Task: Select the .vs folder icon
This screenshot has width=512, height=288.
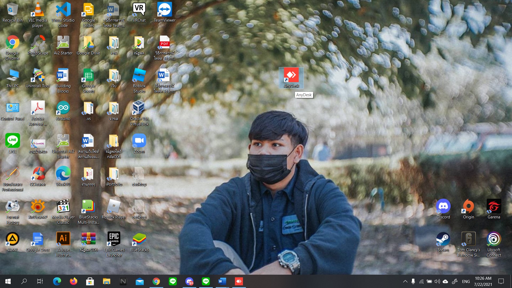Action: pyautogui.click(x=89, y=111)
